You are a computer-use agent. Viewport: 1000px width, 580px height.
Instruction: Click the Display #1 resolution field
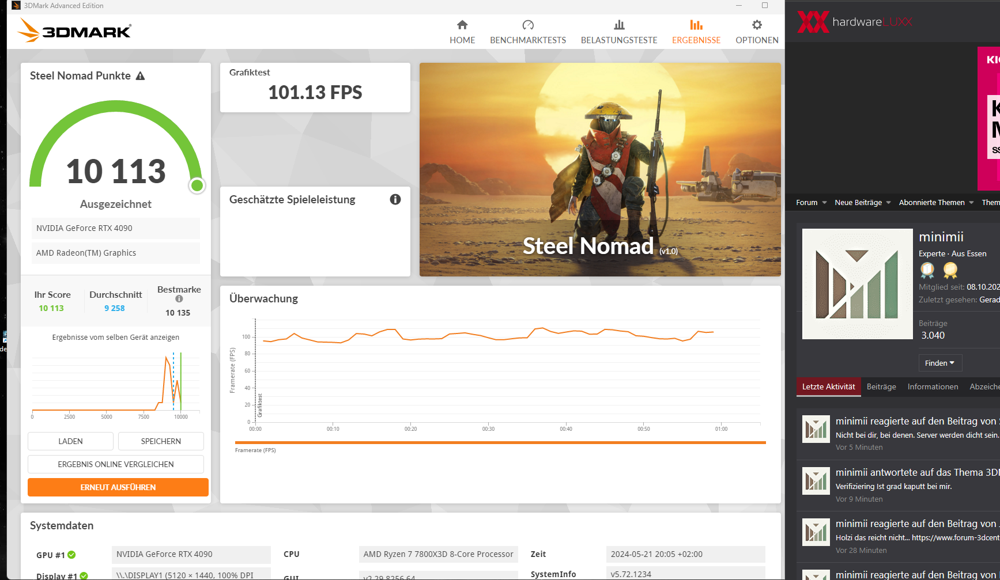[191, 575]
